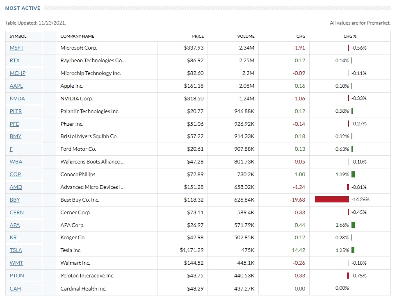397x302 pixels.
Task: Open the RTX symbol link
Action: (14, 61)
